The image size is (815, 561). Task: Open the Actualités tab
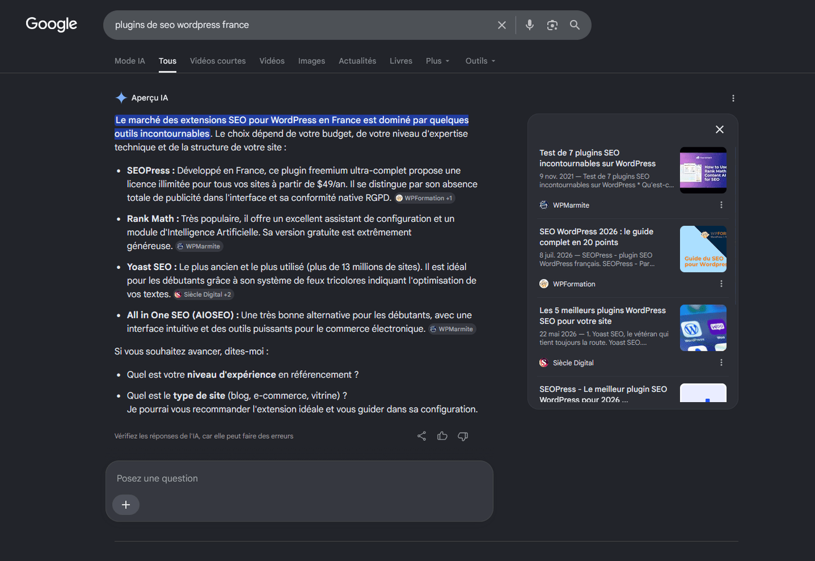click(x=357, y=61)
